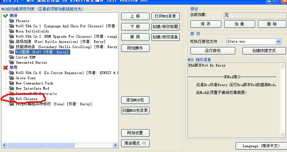Select the Phoenix mod entry
The image size is (287, 152).
pyautogui.click(x=22, y=21)
